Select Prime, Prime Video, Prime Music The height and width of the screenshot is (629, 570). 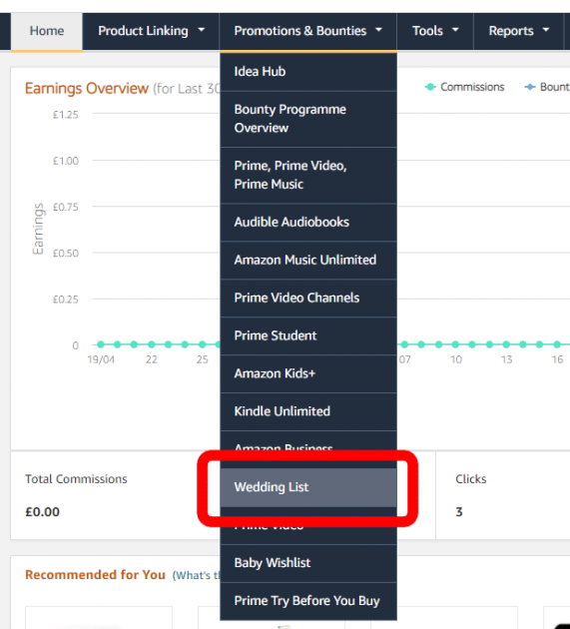pyautogui.click(x=308, y=175)
